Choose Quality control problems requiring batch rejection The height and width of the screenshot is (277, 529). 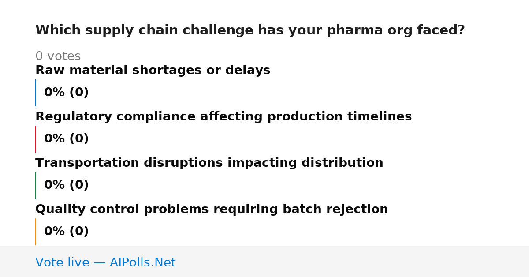point(212,210)
